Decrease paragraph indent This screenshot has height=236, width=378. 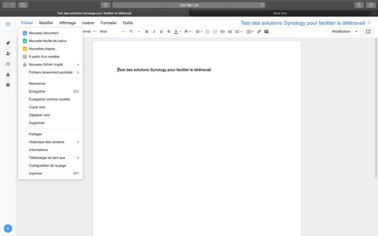223,32
